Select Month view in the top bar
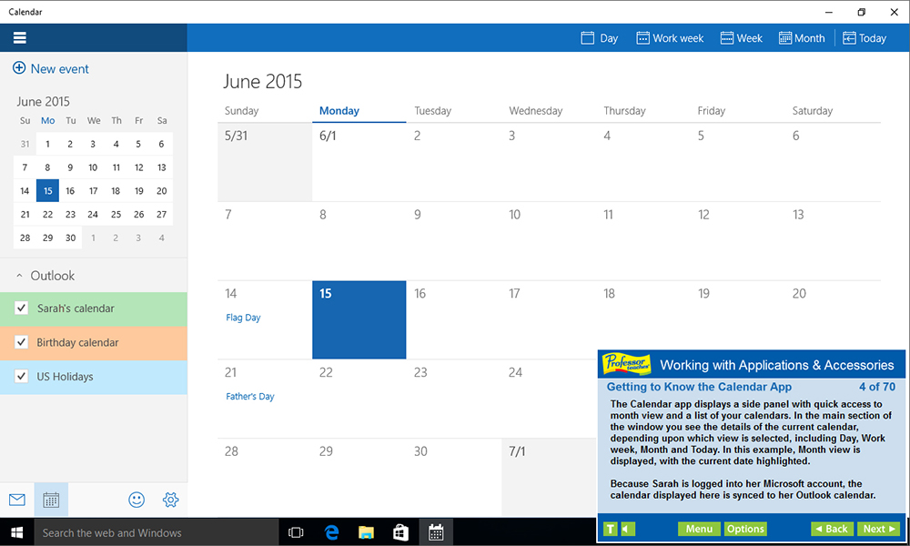 pos(802,38)
